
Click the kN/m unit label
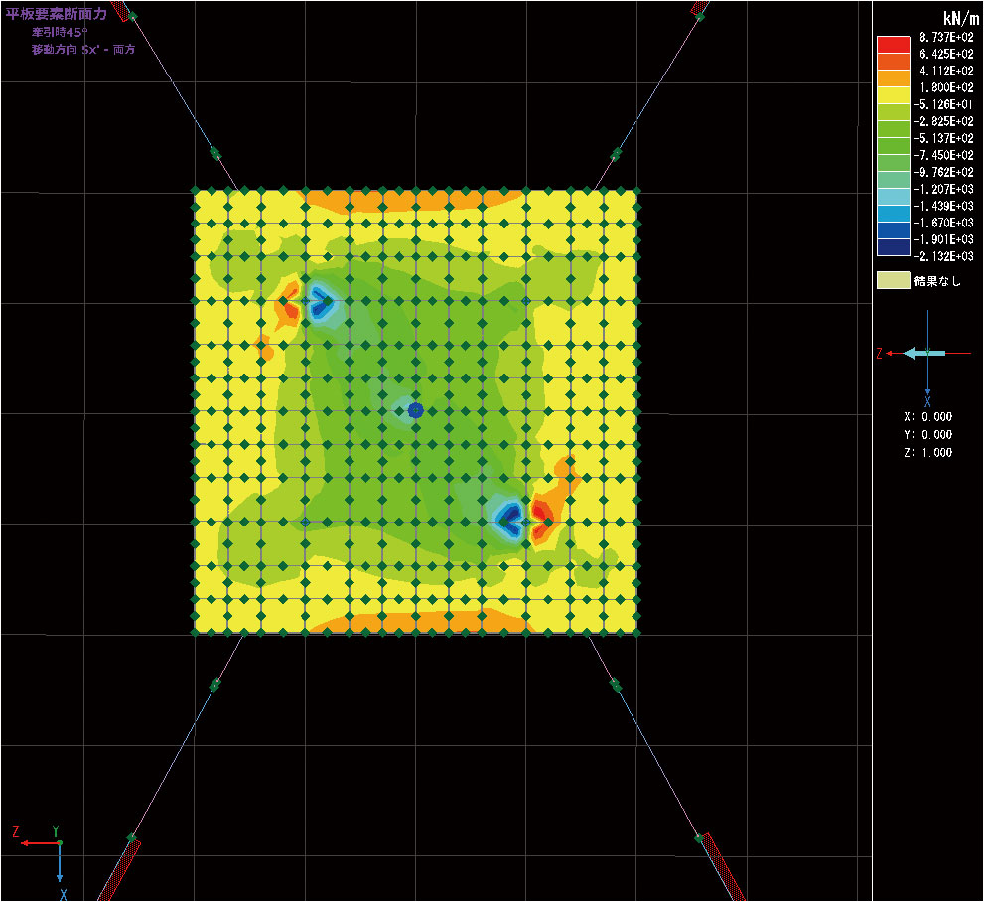coord(960,18)
